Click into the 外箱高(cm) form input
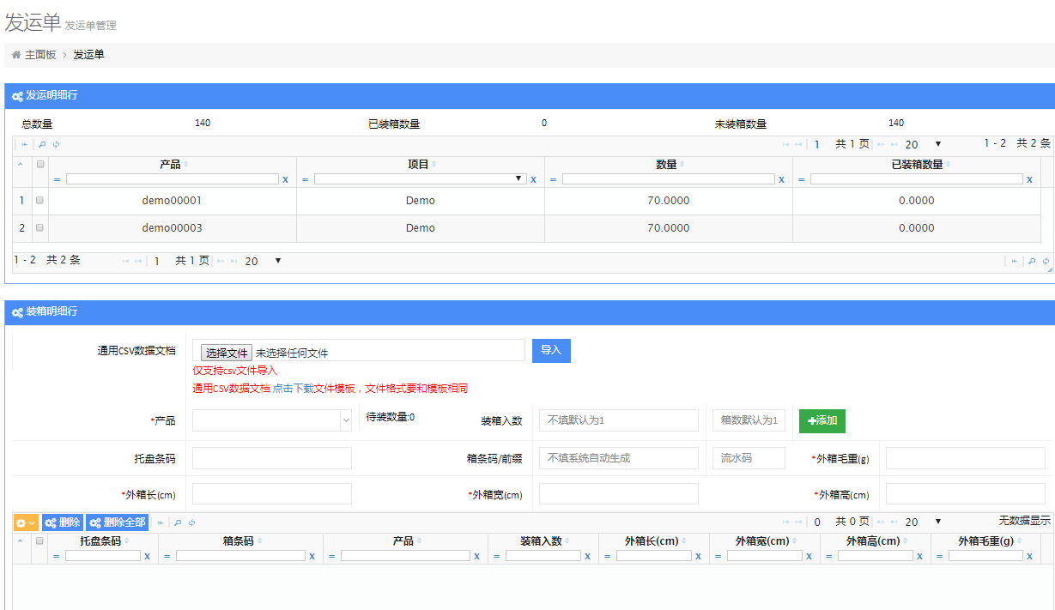 (x=966, y=493)
